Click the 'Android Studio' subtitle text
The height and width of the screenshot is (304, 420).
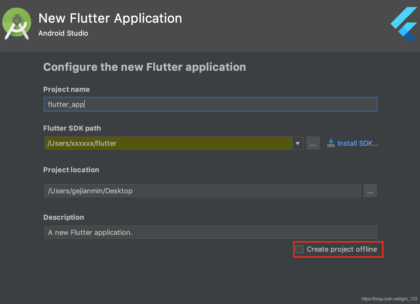pyautogui.click(x=63, y=33)
